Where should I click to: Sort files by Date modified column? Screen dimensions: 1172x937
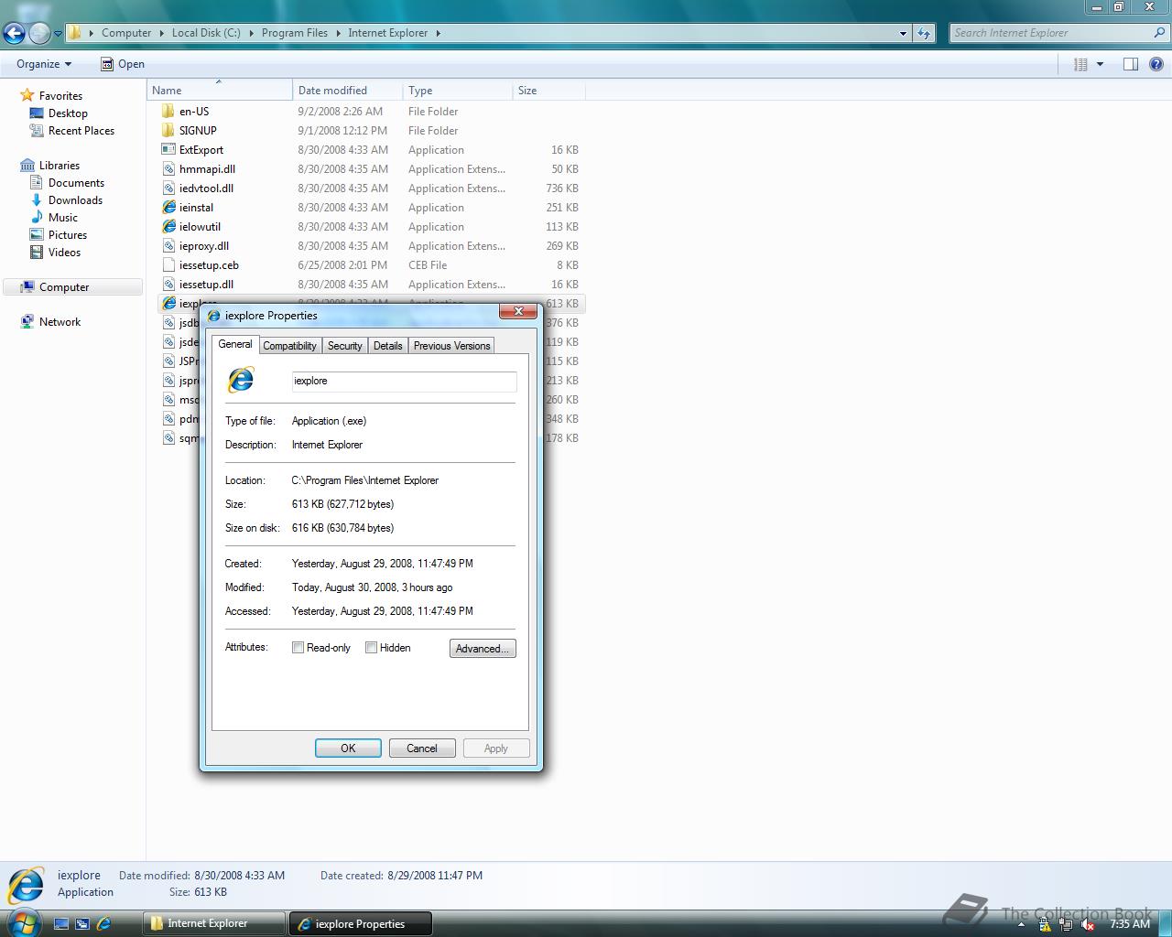pos(348,91)
